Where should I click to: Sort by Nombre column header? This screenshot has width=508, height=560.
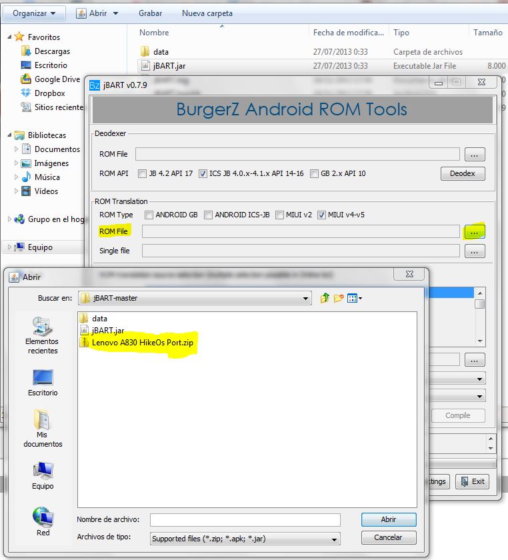(x=154, y=33)
